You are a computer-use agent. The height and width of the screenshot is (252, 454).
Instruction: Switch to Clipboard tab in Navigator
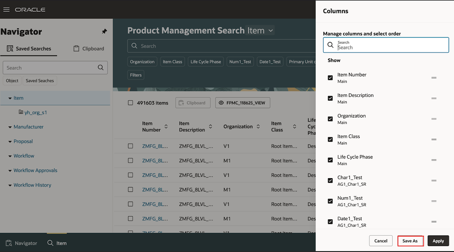(x=89, y=49)
